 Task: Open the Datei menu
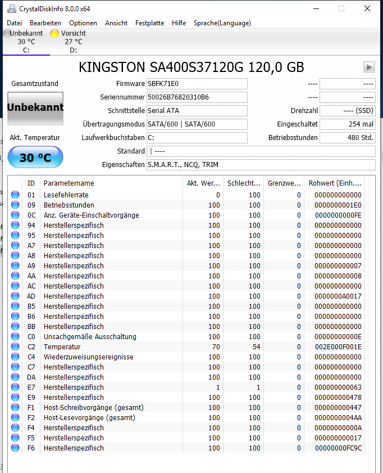(x=14, y=23)
